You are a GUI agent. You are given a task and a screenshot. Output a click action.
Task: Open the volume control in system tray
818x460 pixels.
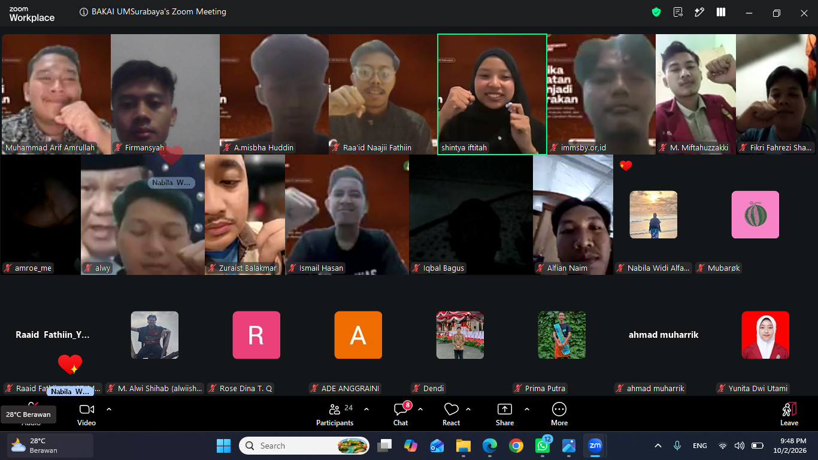[x=740, y=446]
